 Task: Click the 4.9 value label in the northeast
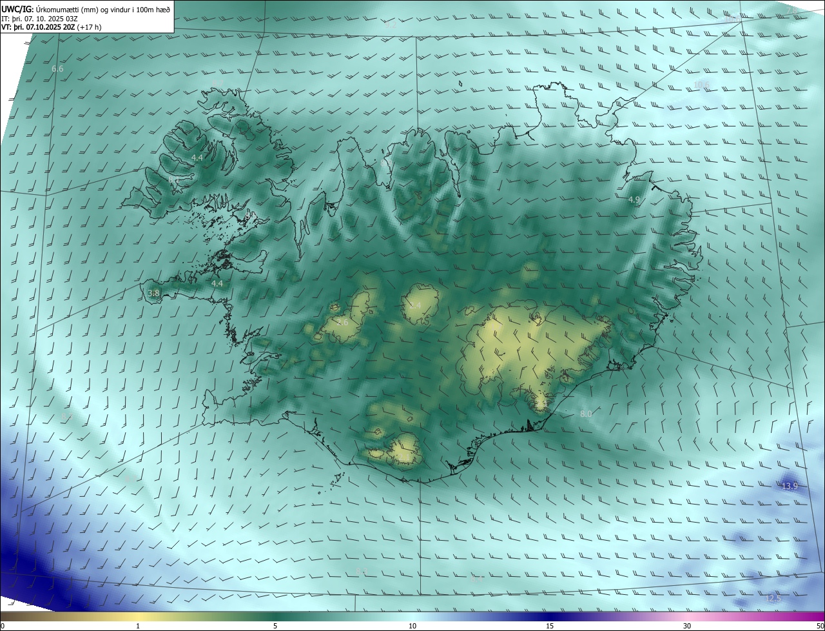pos(634,200)
